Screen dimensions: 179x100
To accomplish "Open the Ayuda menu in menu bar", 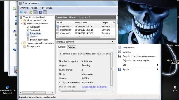I will [x=49, y=8].
